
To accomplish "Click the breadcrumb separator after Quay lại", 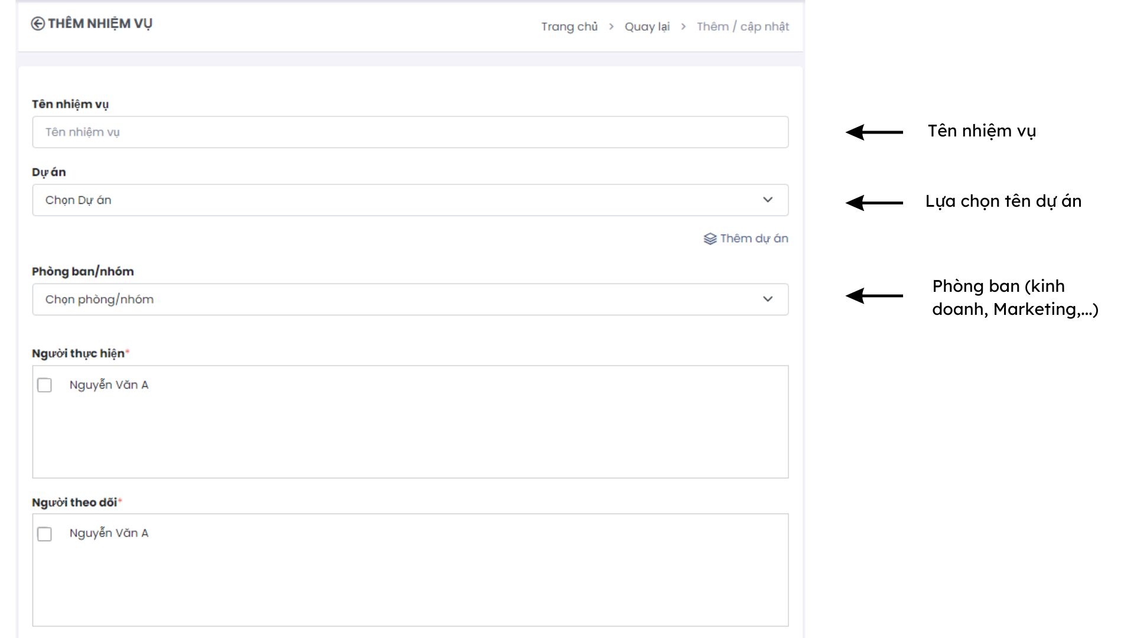I will coord(683,27).
